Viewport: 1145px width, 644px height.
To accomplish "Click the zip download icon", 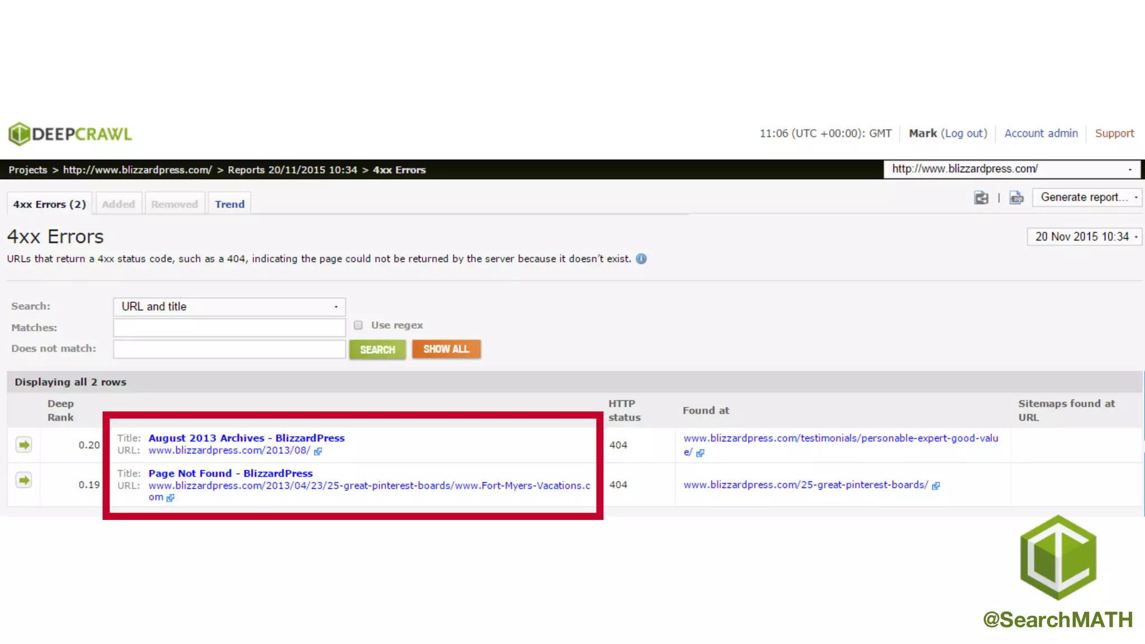I will [1016, 198].
